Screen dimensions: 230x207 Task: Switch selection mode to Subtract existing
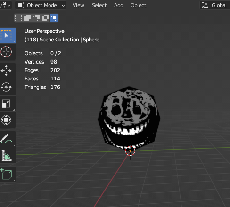coord(36,18)
